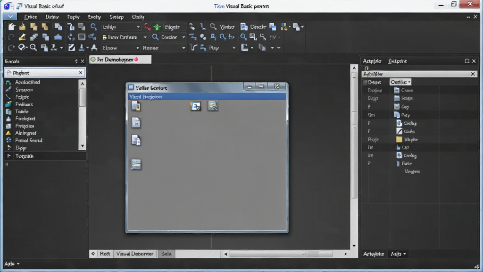483x272 pixels.
Task: Click the magnifier icon in the third toolbar row
Action: point(33,48)
